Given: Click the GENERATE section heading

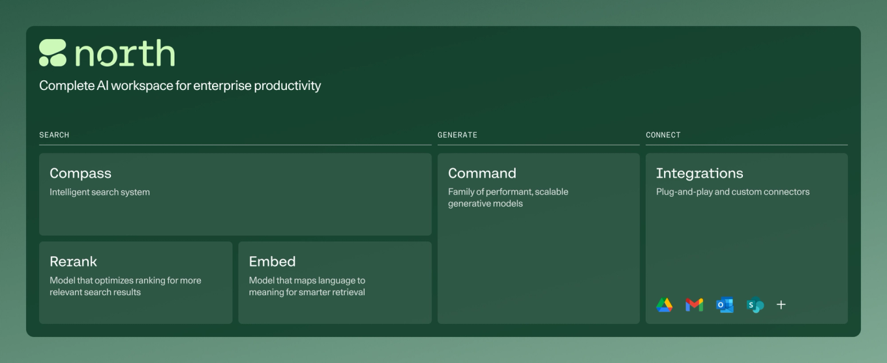Looking at the screenshot, I should (457, 135).
